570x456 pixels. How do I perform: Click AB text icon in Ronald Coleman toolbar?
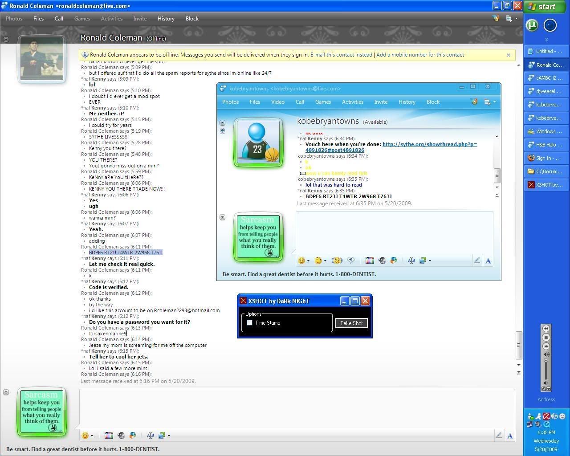(151, 436)
